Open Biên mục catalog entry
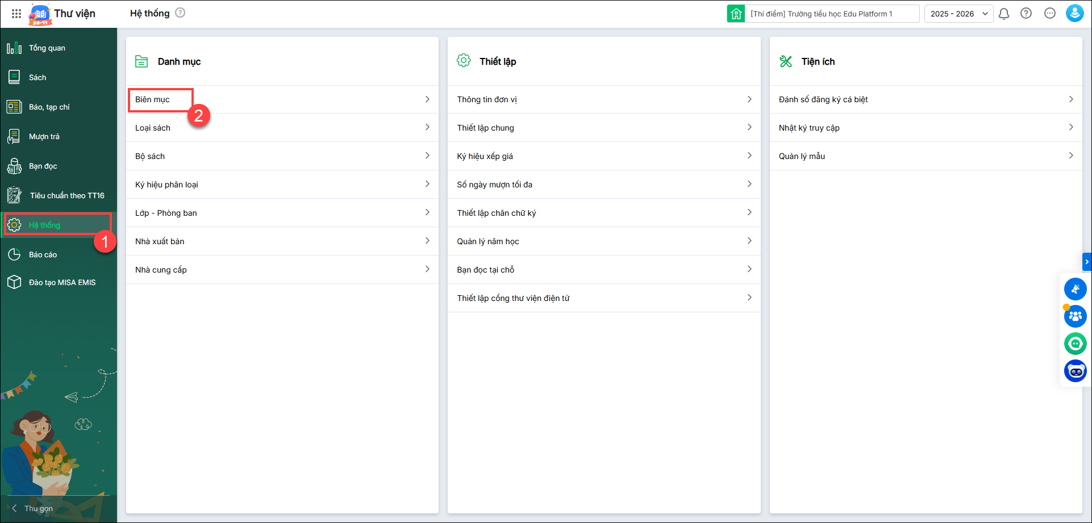The image size is (1092, 523). pos(153,100)
